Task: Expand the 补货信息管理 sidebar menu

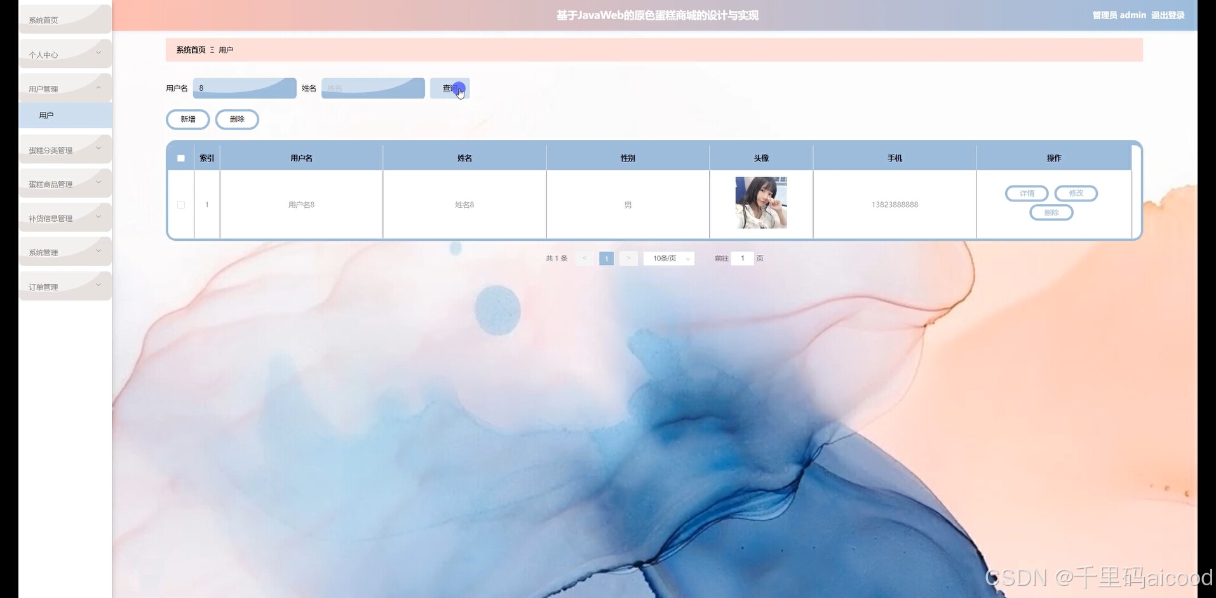Action: (x=65, y=218)
